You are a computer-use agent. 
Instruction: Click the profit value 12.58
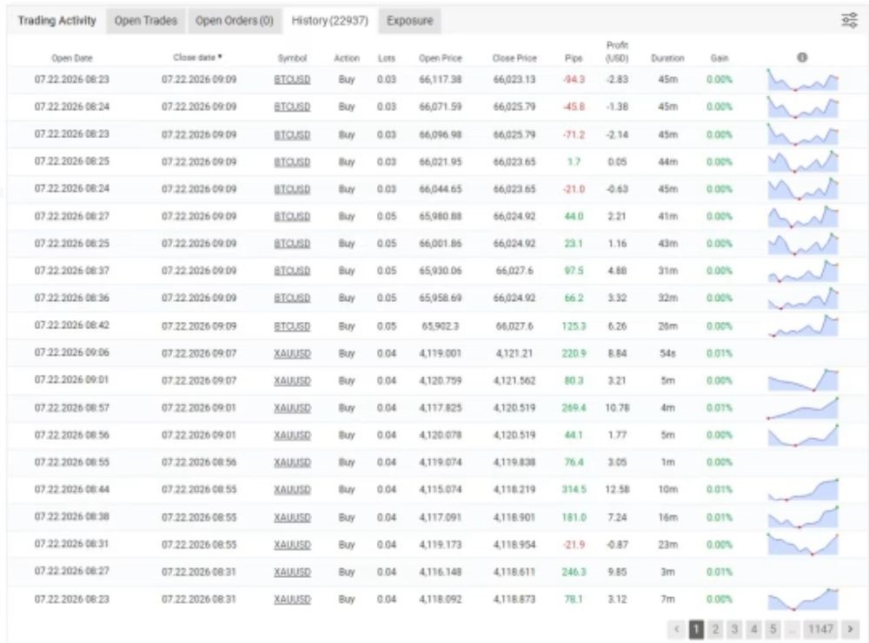click(x=617, y=489)
